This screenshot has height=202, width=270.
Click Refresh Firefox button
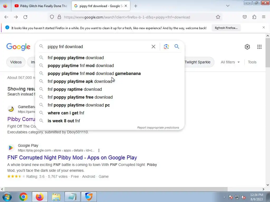point(226,28)
